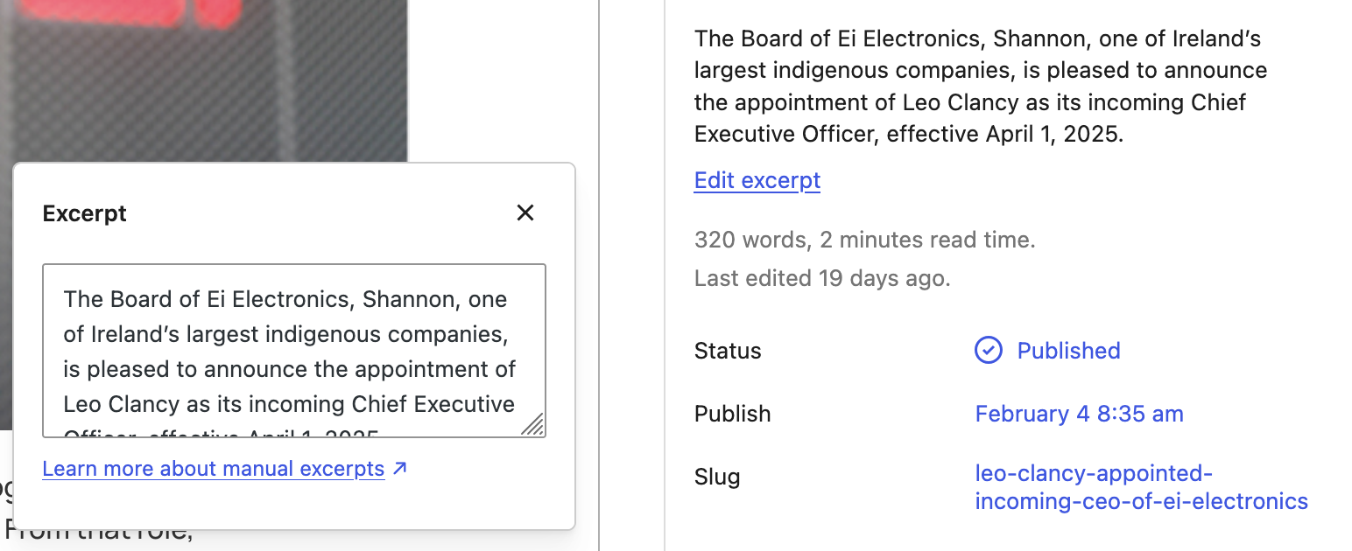Screen dimensions: 1352x551
Task: Click the Last edited 19 days ago text
Action: point(821,278)
